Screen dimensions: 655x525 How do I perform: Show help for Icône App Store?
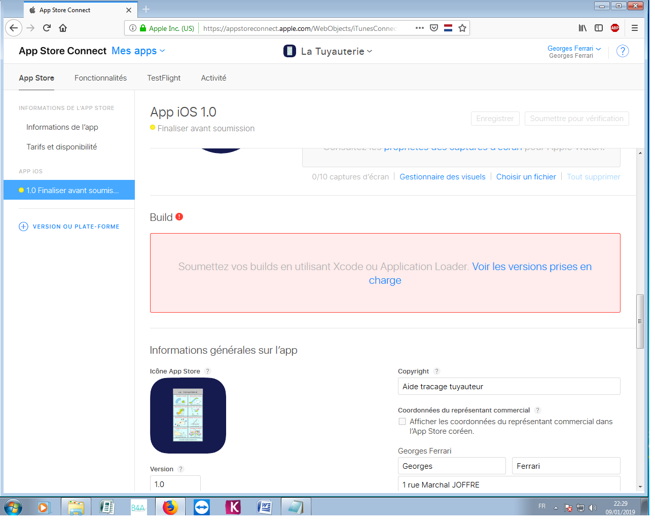pos(207,371)
